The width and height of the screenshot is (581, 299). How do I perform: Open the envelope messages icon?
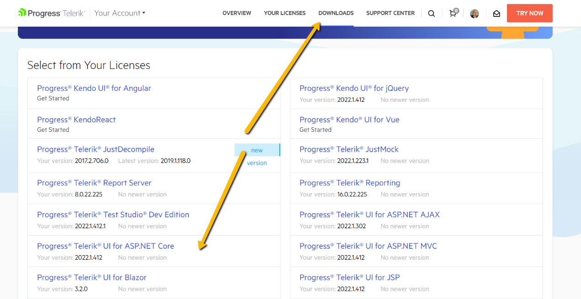(496, 13)
